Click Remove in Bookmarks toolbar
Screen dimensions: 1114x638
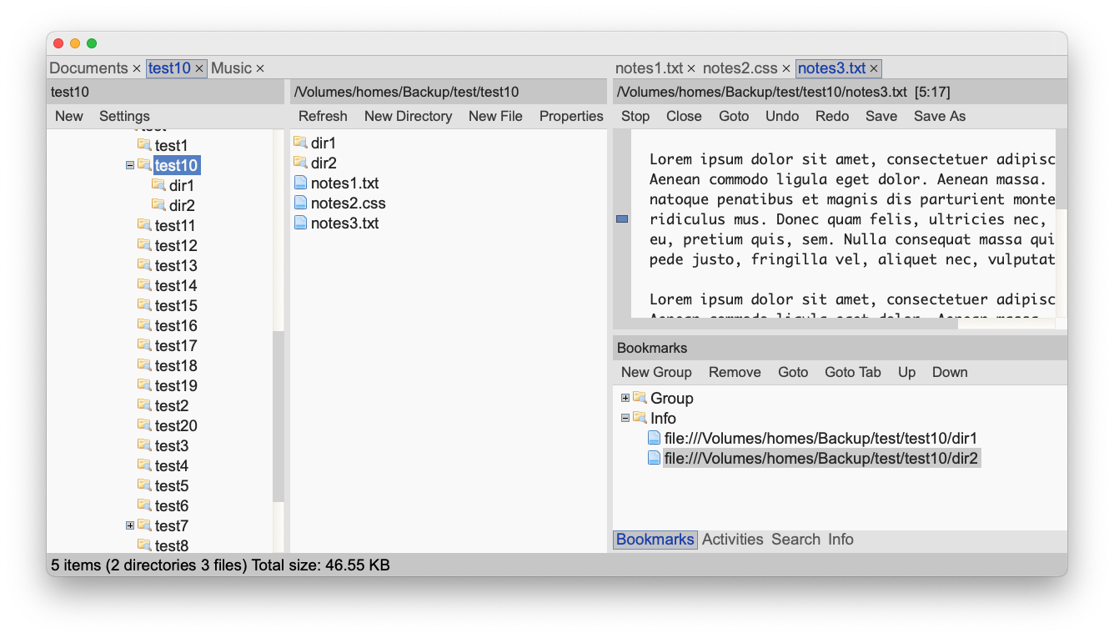(735, 372)
